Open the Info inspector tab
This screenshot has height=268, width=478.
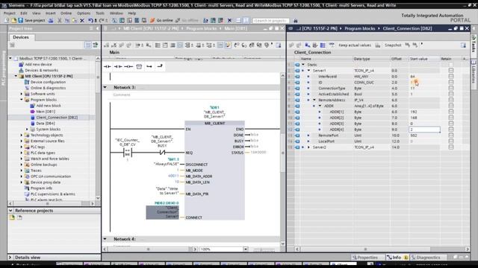pyautogui.click(x=397, y=258)
